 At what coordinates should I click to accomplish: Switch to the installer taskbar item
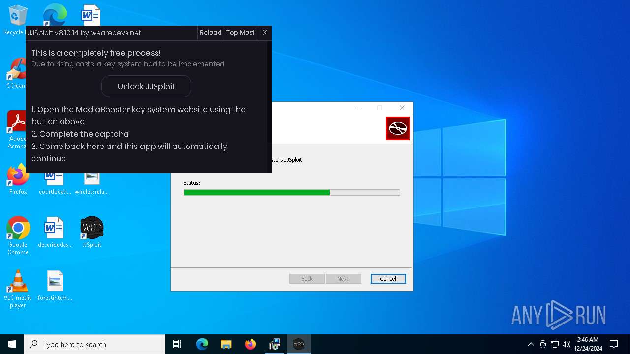point(275,344)
